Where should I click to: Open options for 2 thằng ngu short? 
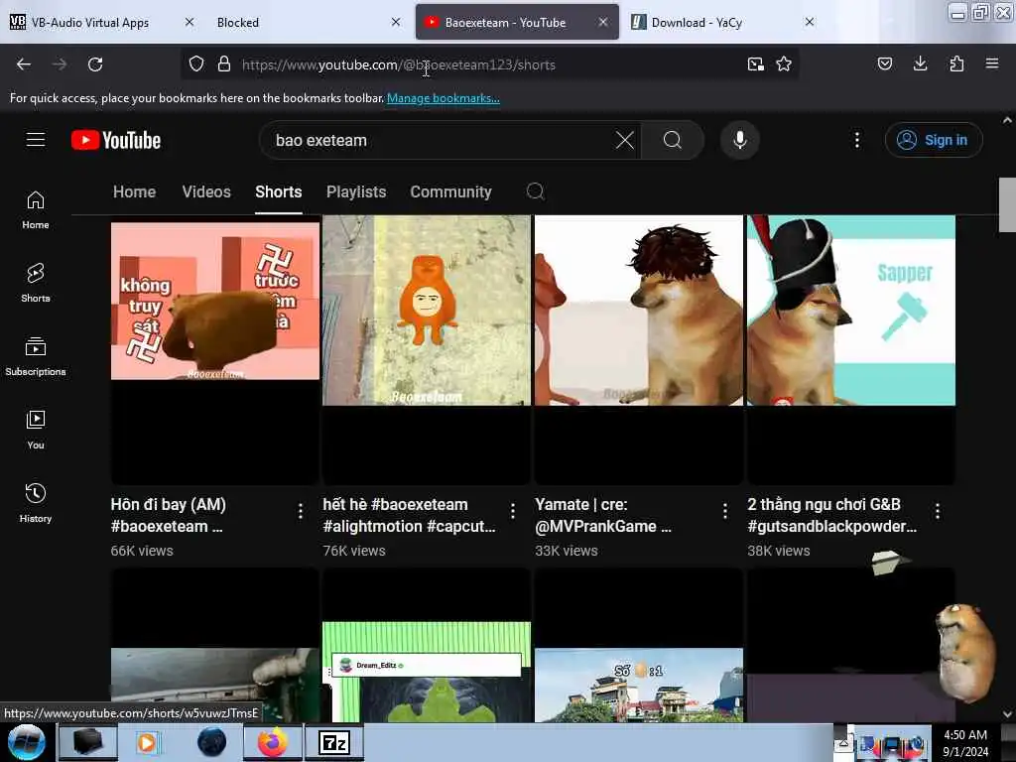click(x=937, y=511)
